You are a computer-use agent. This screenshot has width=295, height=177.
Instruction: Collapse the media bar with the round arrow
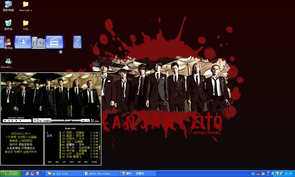pos(61,52)
